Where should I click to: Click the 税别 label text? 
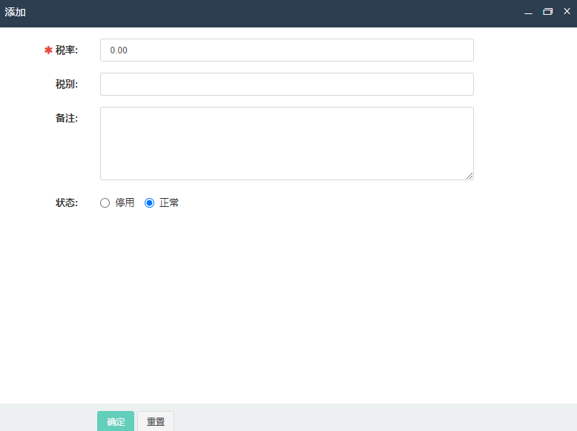67,85
